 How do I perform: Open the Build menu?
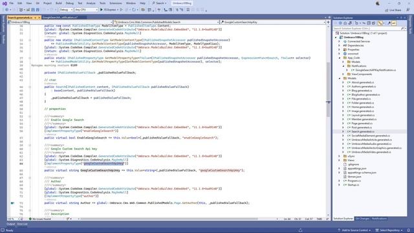[x=59, y=3]
